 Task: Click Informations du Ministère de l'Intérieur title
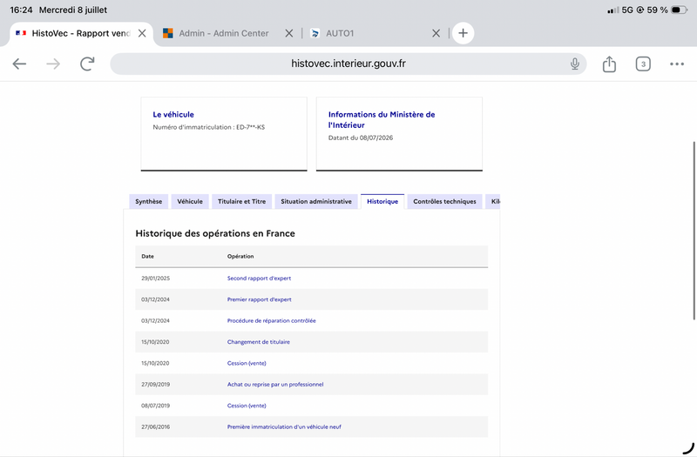(x=382, y=120)
